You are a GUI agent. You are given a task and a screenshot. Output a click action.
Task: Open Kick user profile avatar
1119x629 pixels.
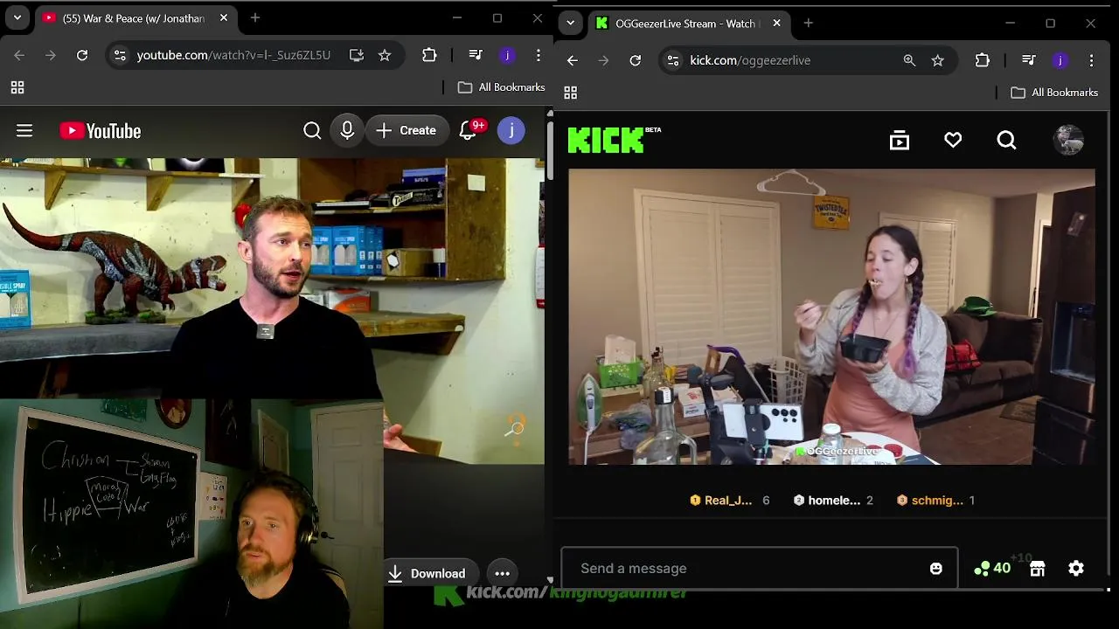tap(1068, 140)
